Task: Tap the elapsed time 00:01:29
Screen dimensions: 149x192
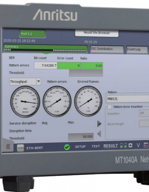Action: [91, 42]
